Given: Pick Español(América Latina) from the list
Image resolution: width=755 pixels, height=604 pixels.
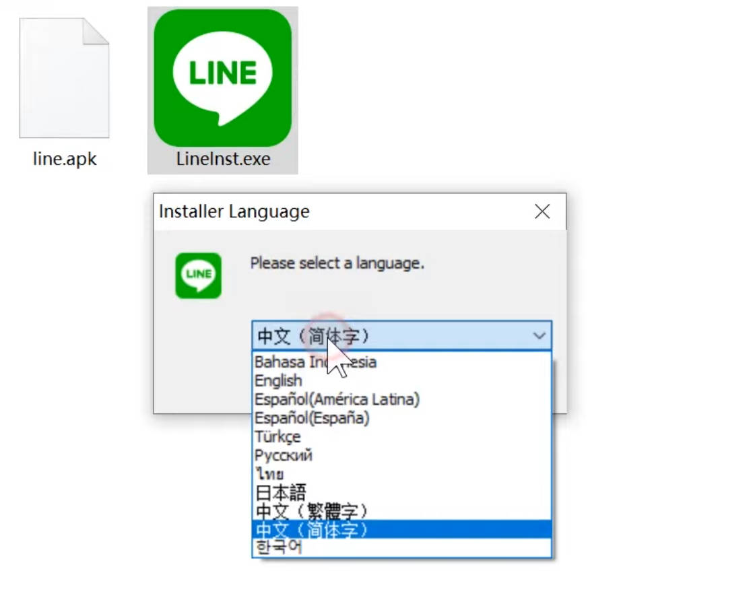Looking at the screenshot, I should [337, 399].
